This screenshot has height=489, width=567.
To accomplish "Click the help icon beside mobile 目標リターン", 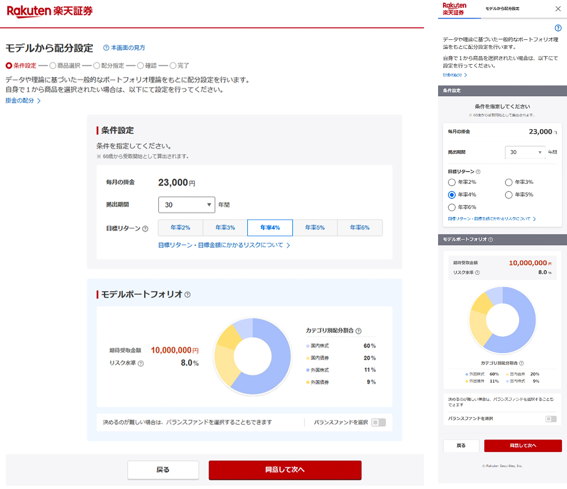I will click(478, 172).
